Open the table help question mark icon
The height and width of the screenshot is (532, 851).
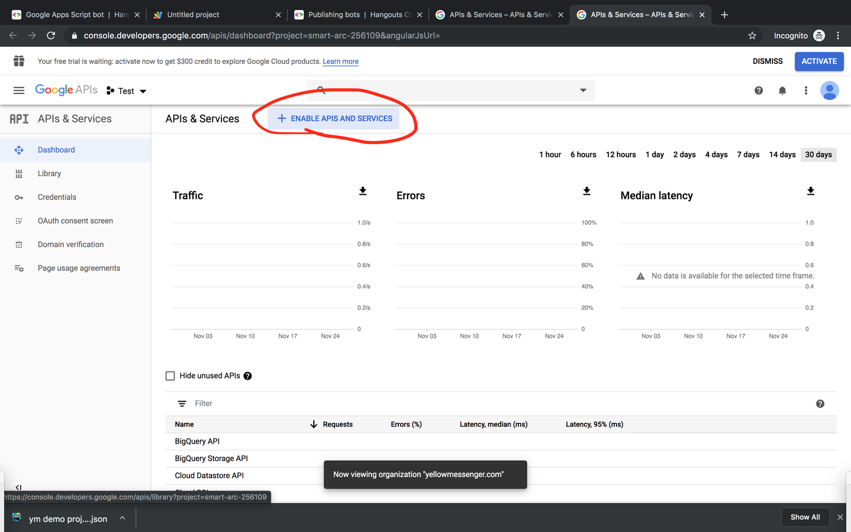point(820,404)
